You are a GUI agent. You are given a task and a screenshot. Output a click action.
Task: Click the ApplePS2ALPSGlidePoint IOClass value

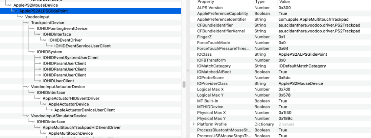pos(303,54)
